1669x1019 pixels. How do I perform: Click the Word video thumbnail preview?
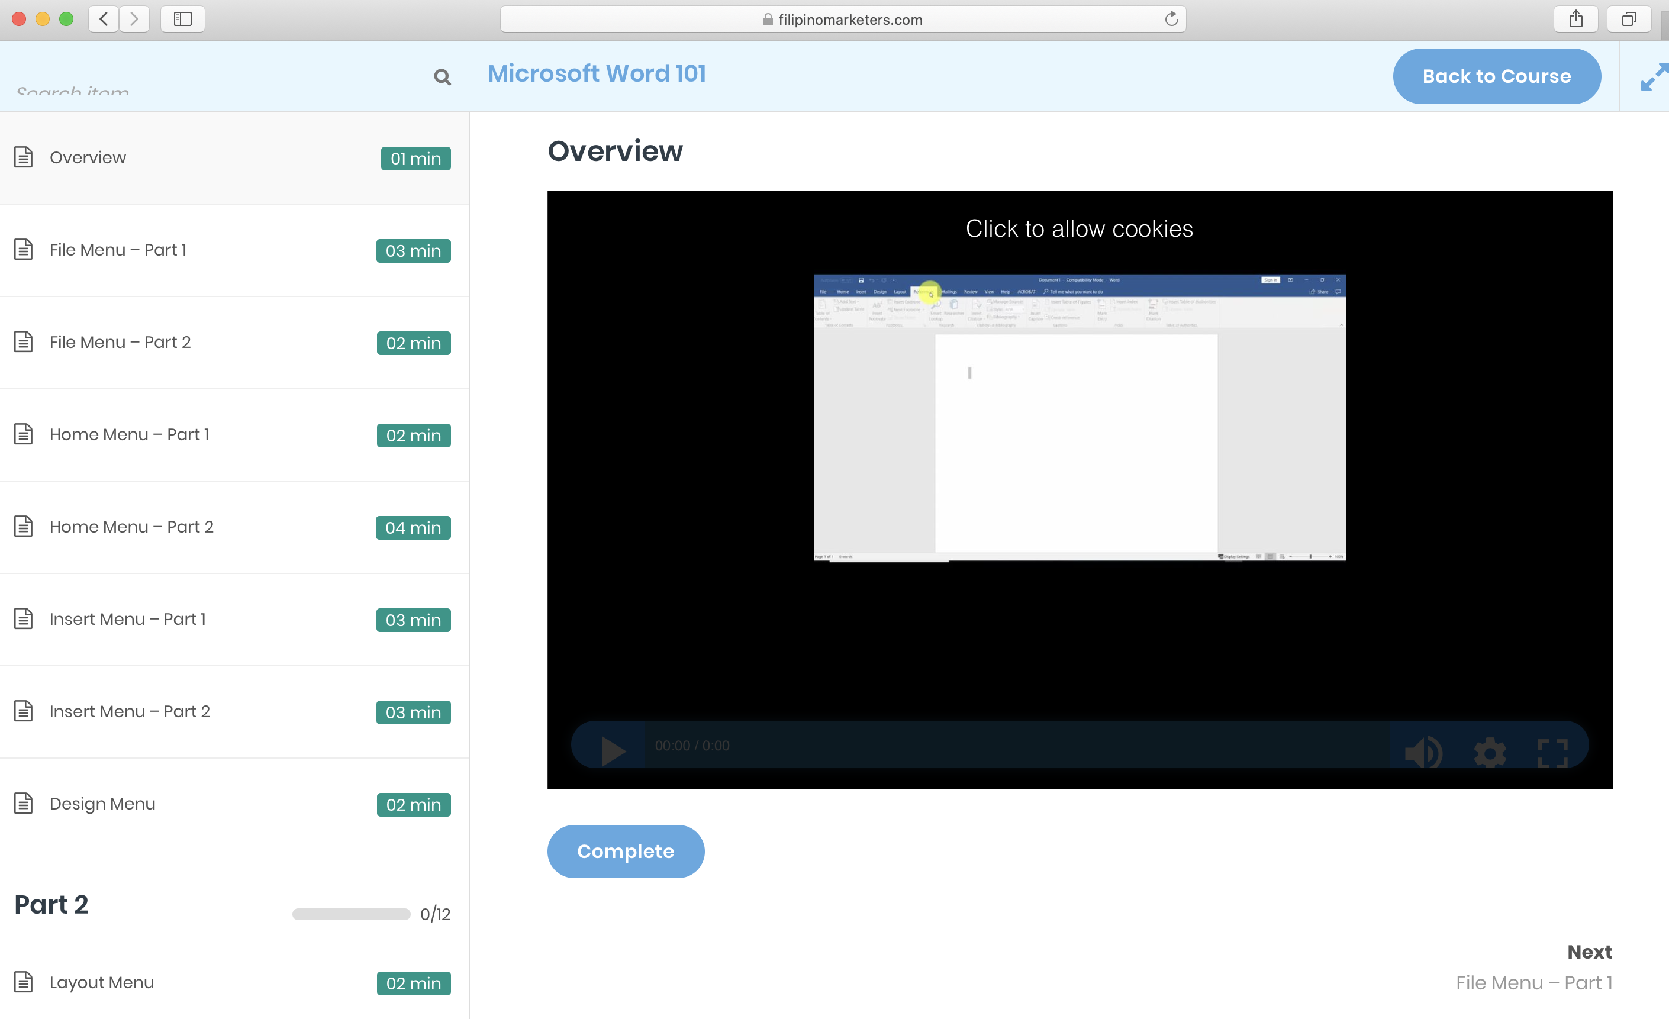click(1080, 418)
